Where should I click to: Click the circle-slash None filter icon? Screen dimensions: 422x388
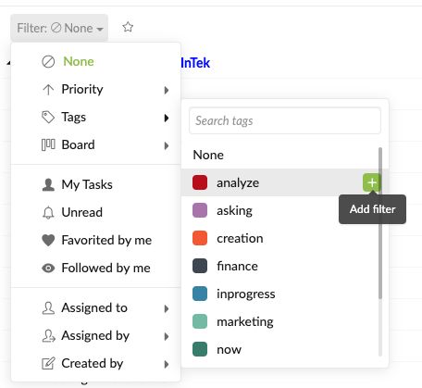[x=48, y=62]
